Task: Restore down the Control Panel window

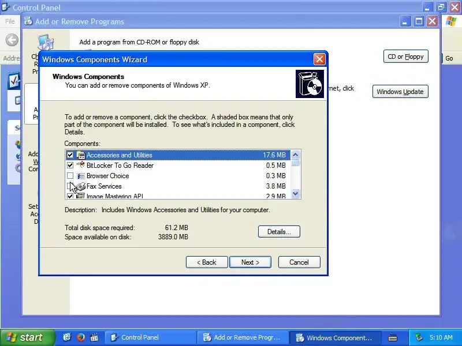Action: coord(441,7)
